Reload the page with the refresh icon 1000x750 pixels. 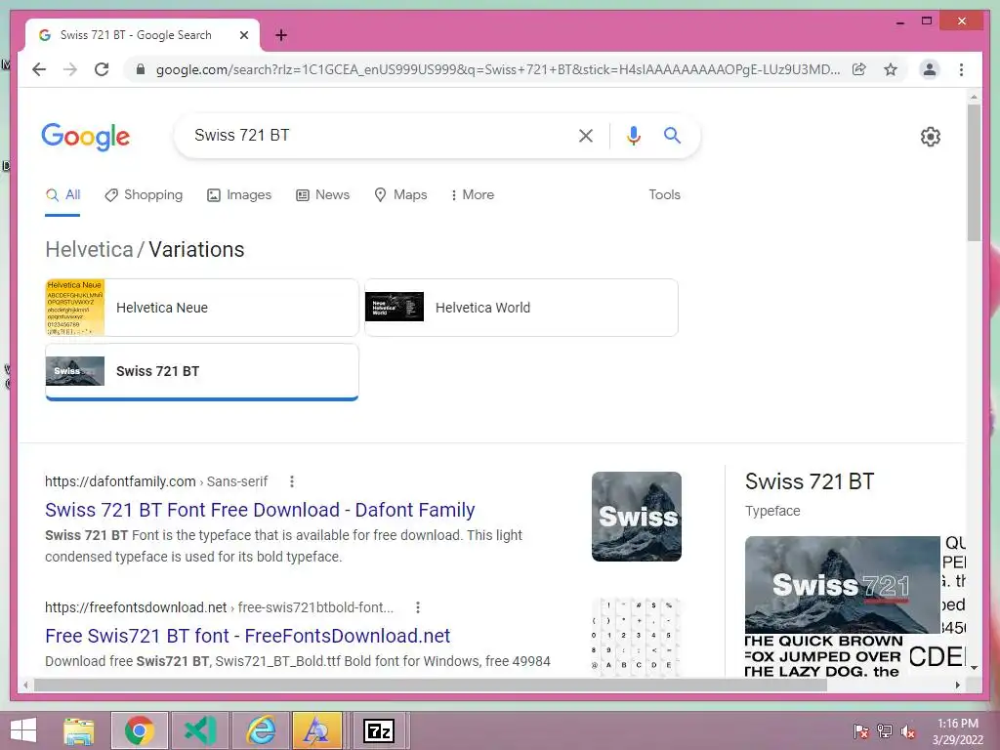click(102, 69)
